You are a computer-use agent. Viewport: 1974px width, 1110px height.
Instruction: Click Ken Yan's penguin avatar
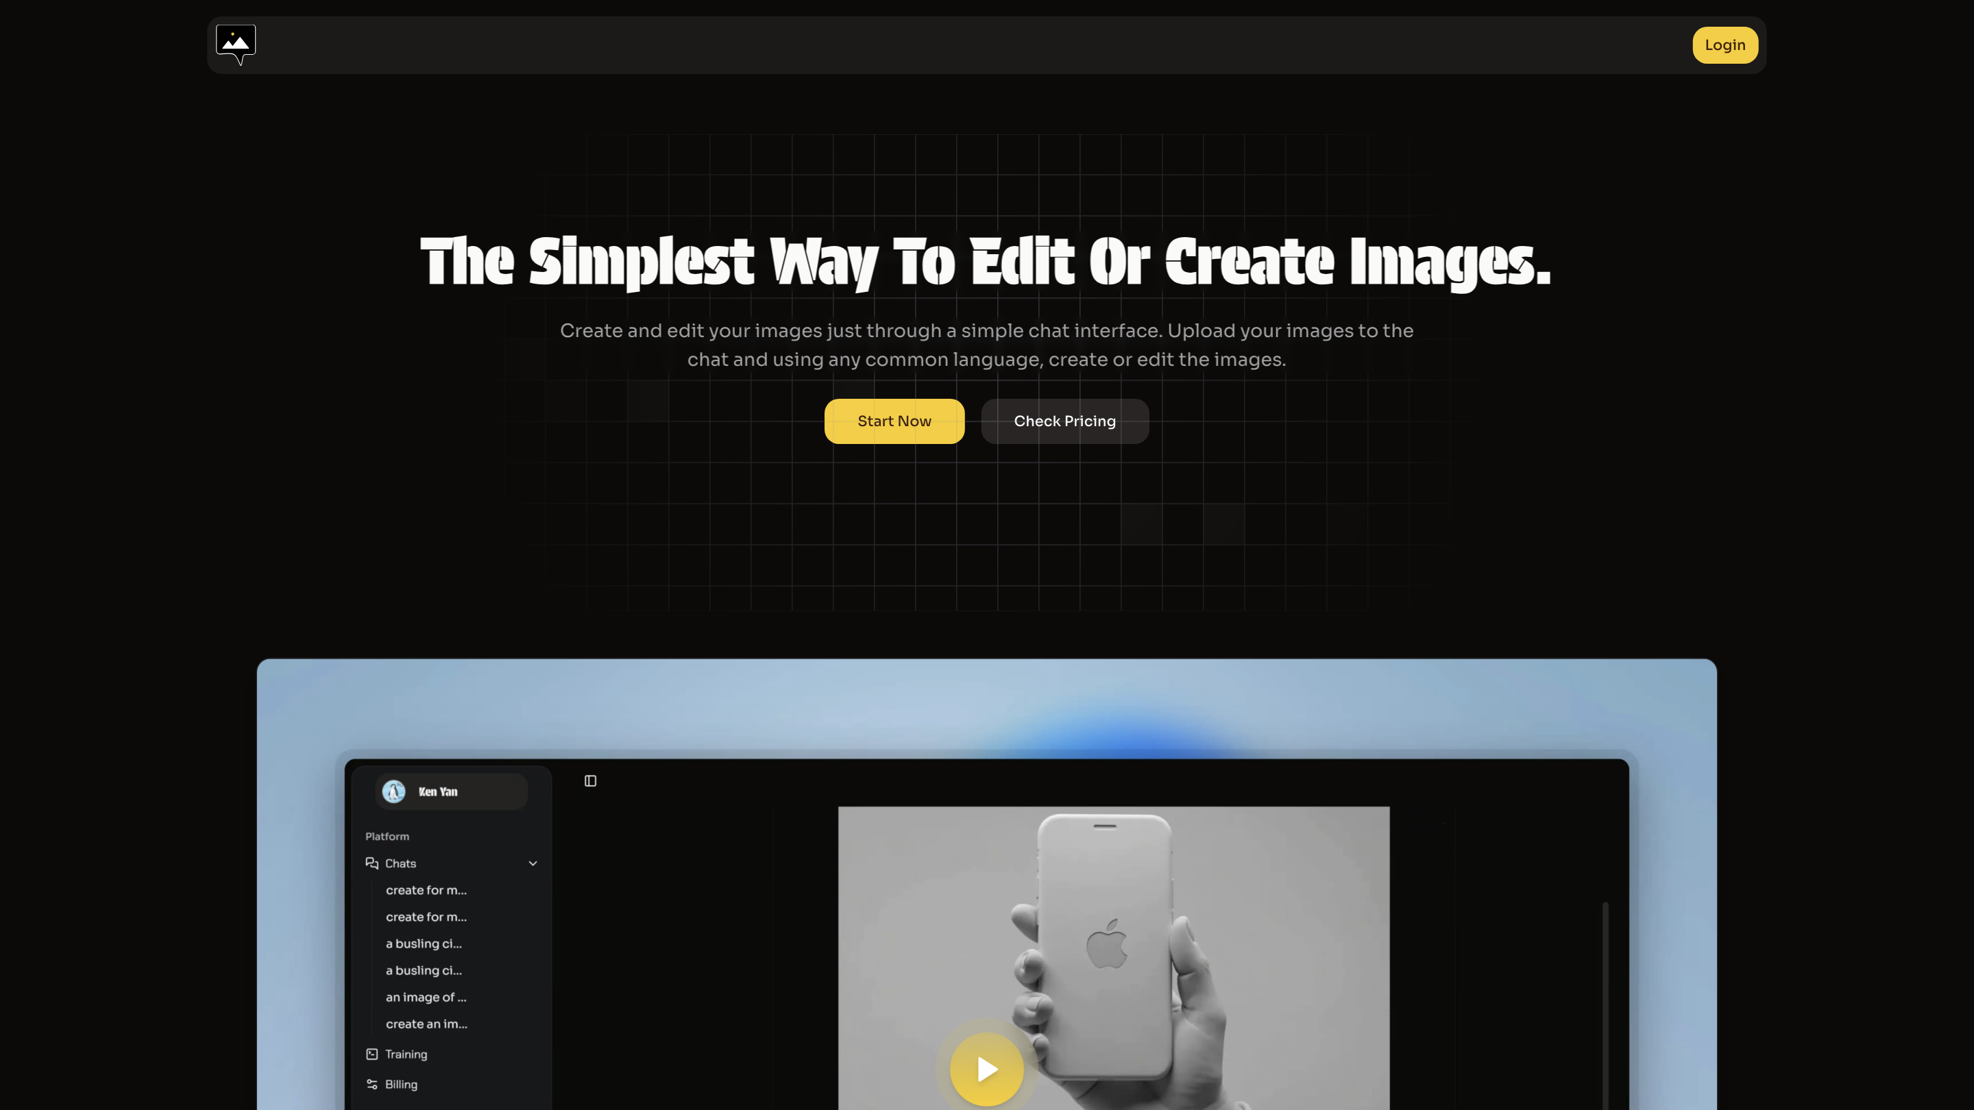click(393, 791)
